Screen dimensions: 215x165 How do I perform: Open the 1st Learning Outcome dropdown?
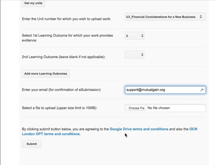[x=134, y=36]
